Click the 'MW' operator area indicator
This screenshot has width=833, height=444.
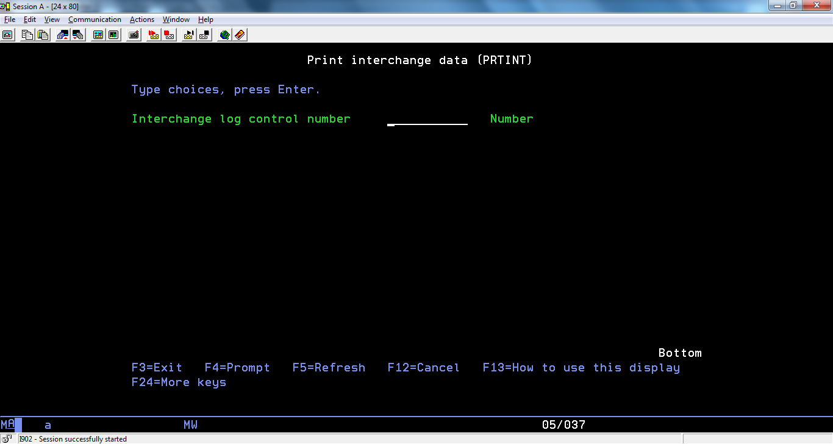tap(190, 425)
